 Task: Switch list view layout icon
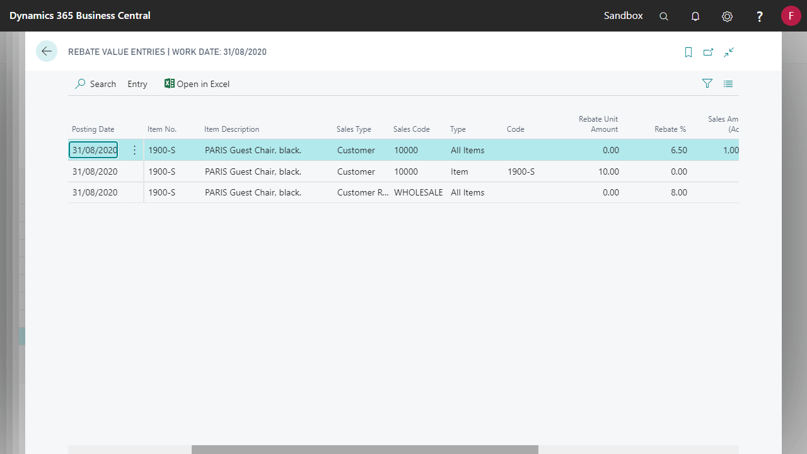728,83
